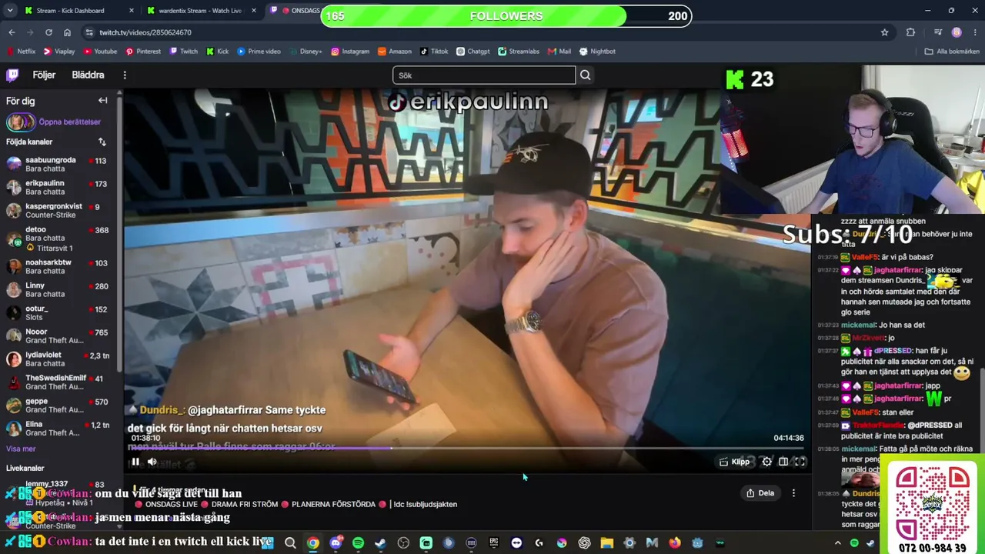Open the Följer menu item

(x=44, y=75)
